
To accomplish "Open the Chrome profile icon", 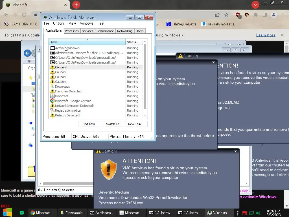I will point(274,15).
